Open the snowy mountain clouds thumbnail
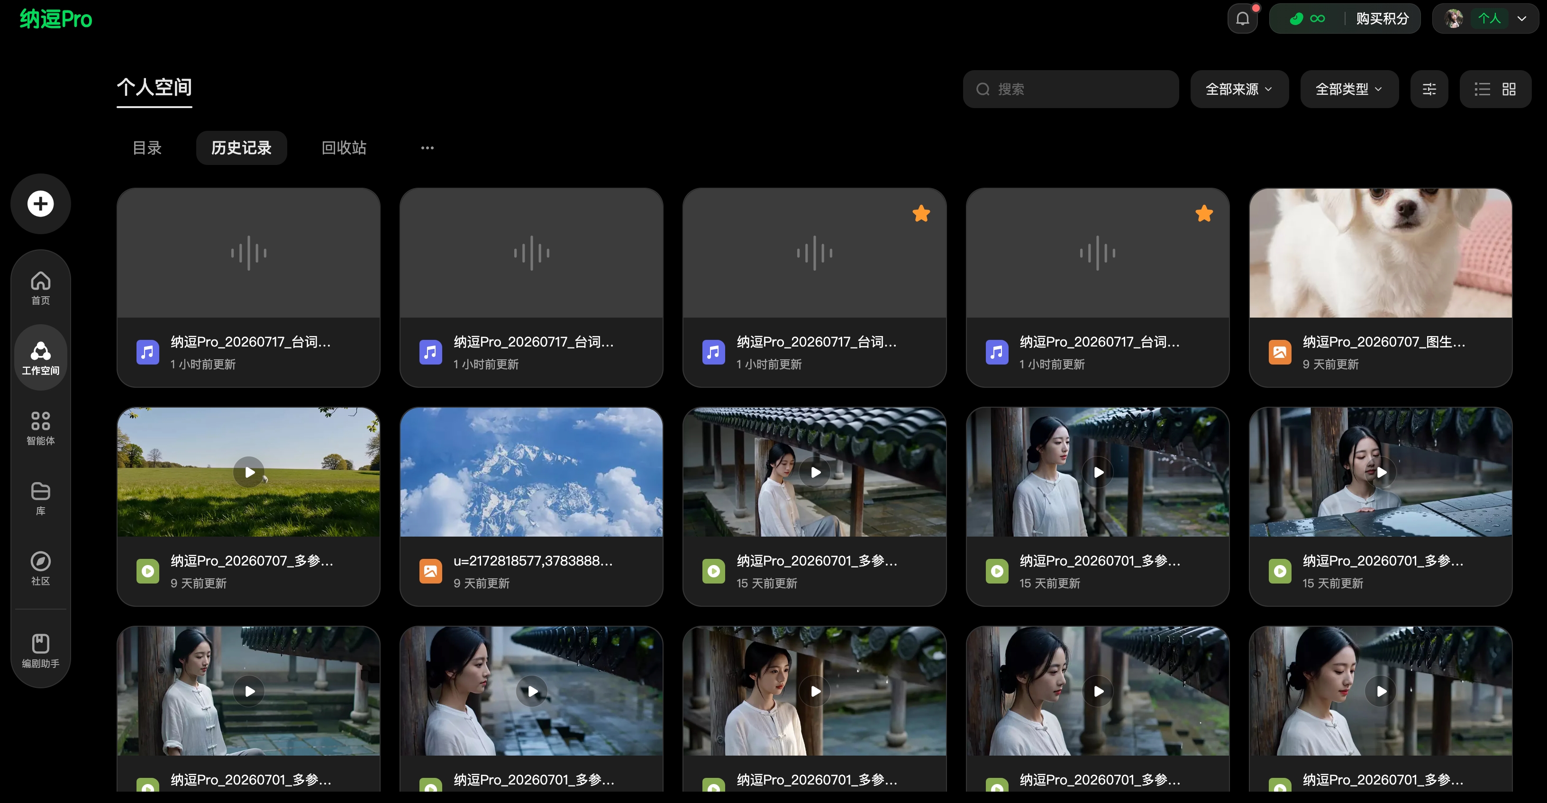Screen dimensions: 1547x803 click(x=531, y=472)
